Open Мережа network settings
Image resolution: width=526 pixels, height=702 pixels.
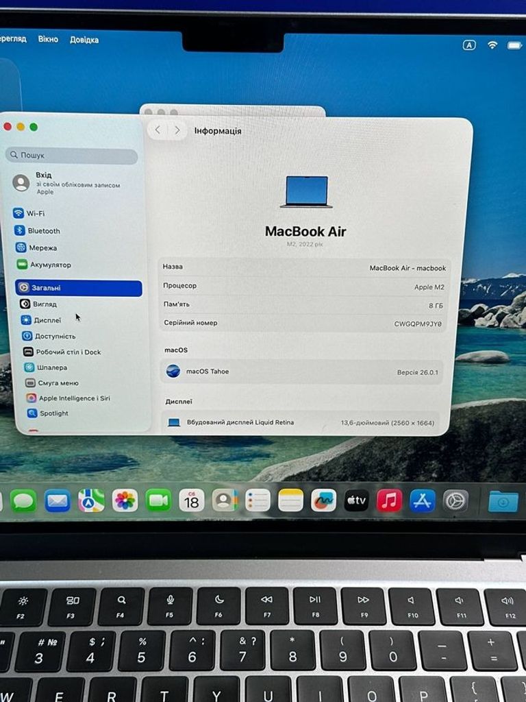[36, 247]
